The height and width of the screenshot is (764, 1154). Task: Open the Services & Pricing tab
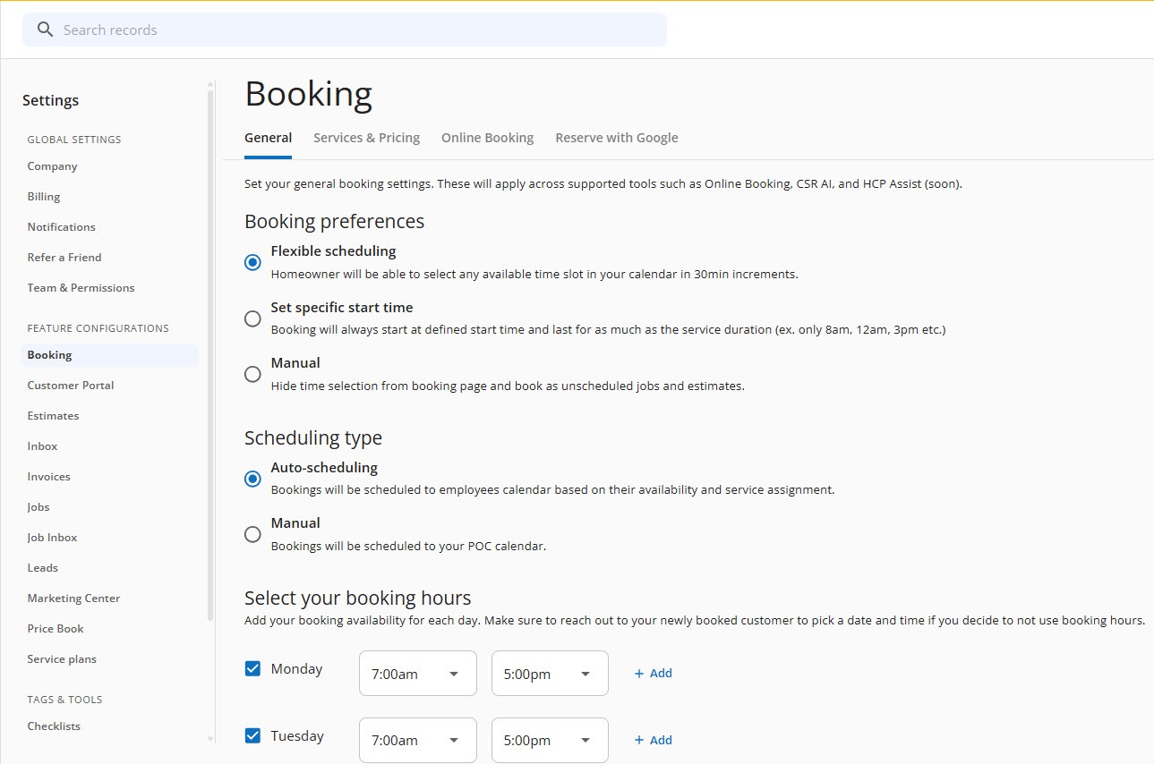[x=366, y=138]
